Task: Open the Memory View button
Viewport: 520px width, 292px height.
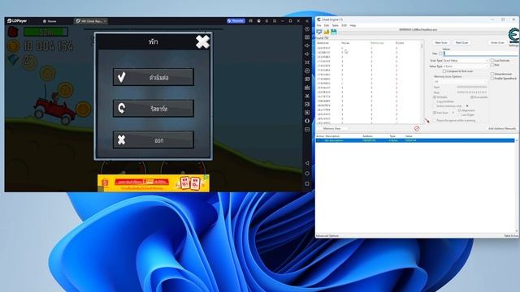Action: click(x=332, y=128)
